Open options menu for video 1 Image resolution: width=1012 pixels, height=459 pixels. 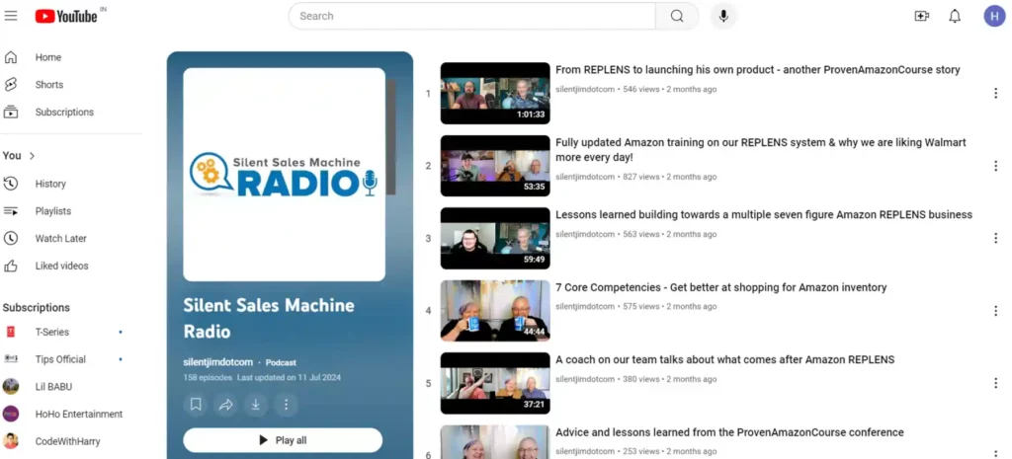click(996, 94)
